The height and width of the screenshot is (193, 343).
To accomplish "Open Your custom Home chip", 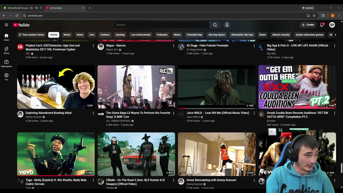I will (31, 35).
